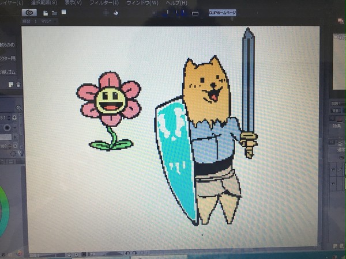Click the 100 value stepper arrows
This screenshot has width=346, height=259.
tap(9, 146)
